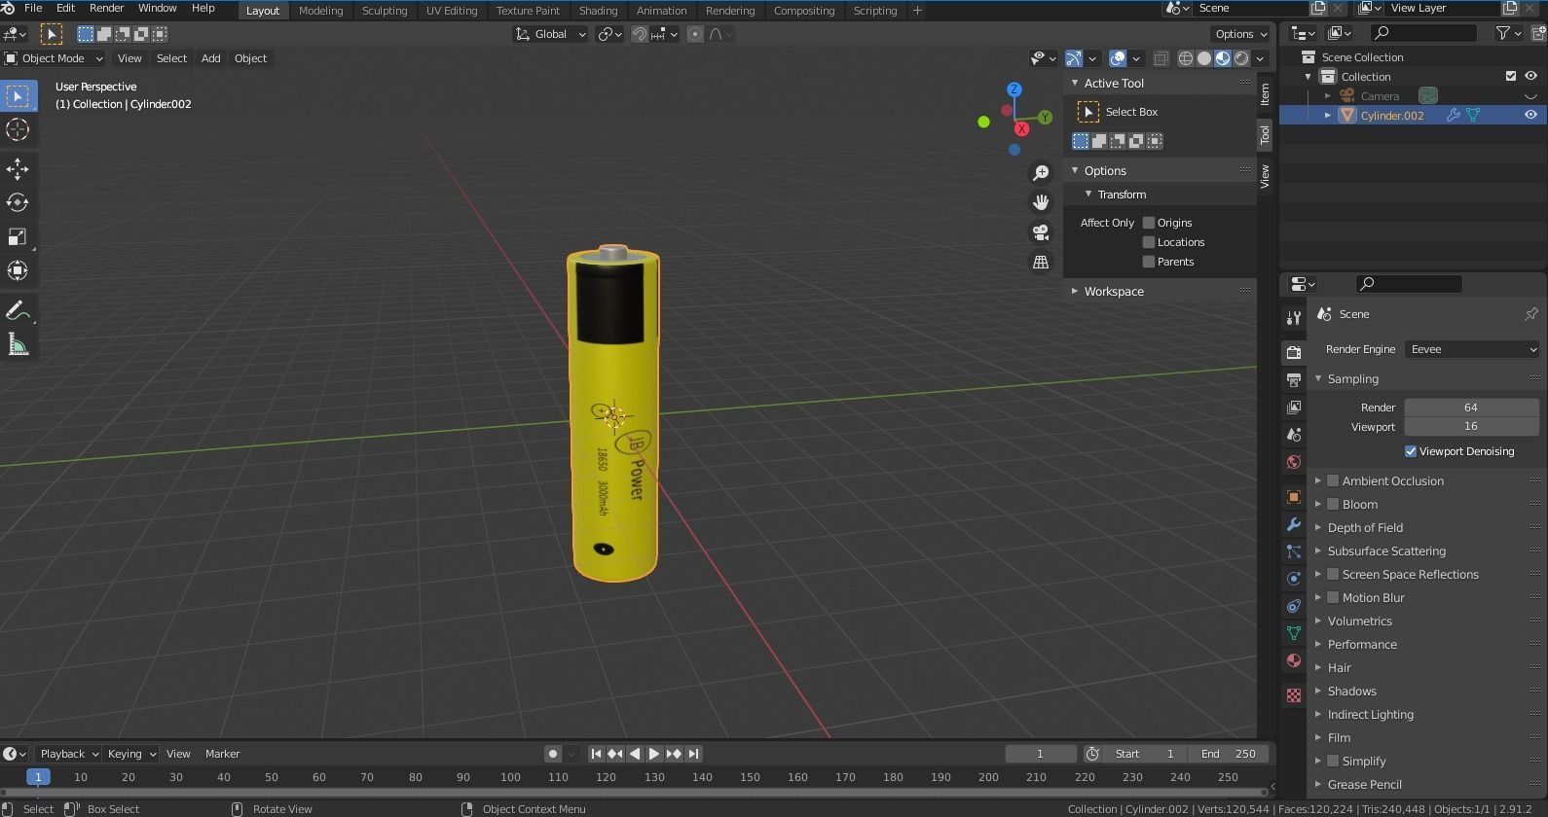This screenshot has height=817, width=1548.
Task: Adjust Viewport samples field 16
Action: tap(1471, 427)
